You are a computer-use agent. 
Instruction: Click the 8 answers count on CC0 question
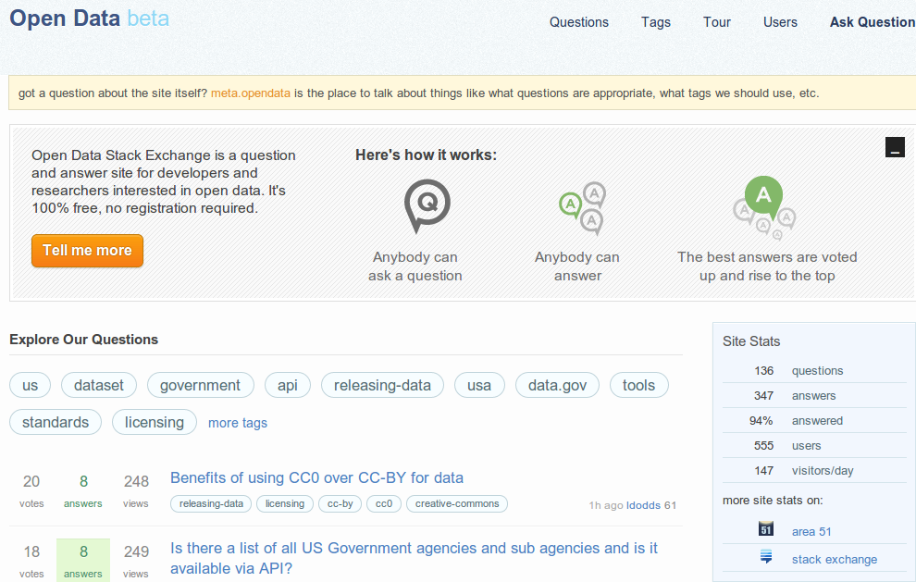coord(83,489)
